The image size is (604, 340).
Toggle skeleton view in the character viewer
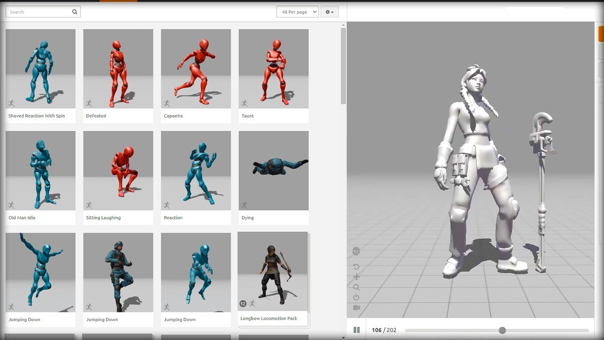coord(356,252)
